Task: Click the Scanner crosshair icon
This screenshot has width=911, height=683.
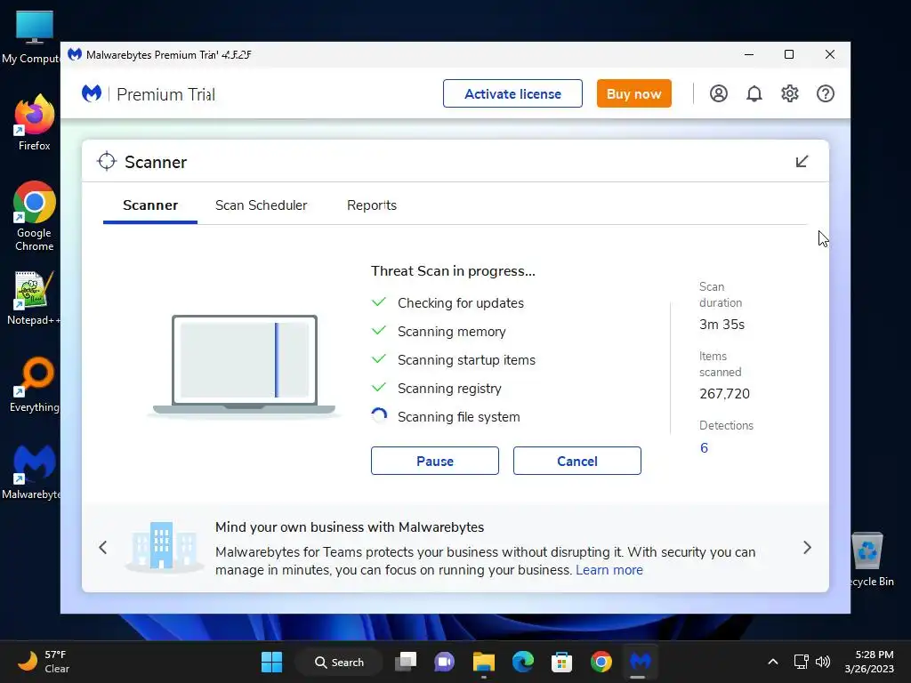Action: point(107,162)
